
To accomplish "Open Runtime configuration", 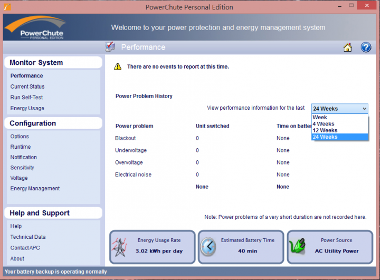I will click(x=21, y=147).
